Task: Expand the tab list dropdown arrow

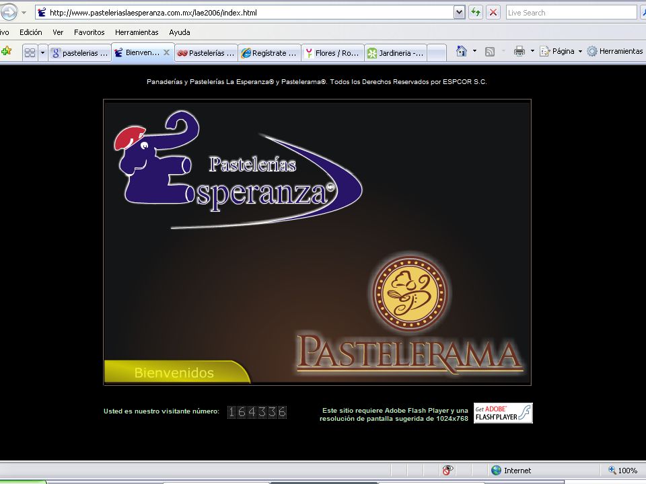Action: click(x=42, y=52)
